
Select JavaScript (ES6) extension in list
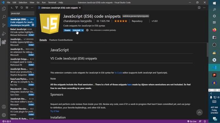[x=22, y=22]
